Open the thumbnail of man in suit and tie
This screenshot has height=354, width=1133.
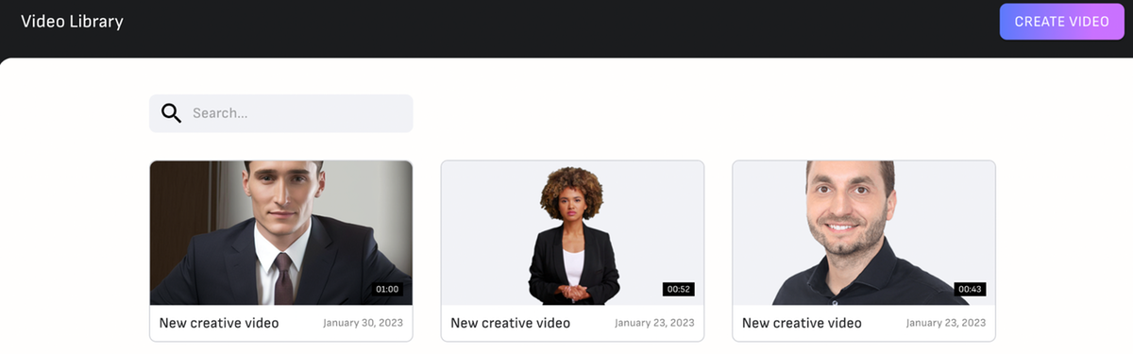click(280, 232)
